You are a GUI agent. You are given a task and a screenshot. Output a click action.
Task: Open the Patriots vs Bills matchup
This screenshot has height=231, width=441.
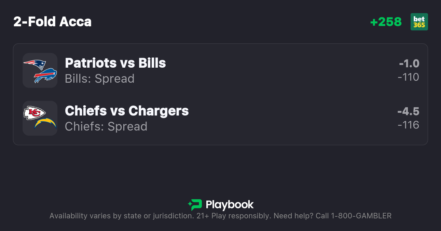tap(115, 63)
